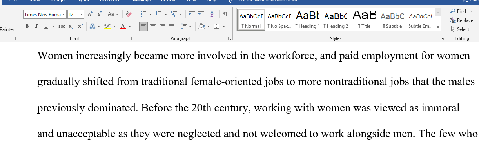Toggle underline formatting
Screen dimensions: 479x147
pyautogui.click(x=45, y=27)
